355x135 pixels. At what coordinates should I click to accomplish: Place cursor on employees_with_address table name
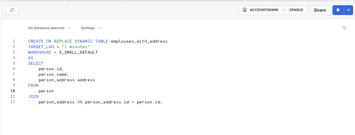139,41
